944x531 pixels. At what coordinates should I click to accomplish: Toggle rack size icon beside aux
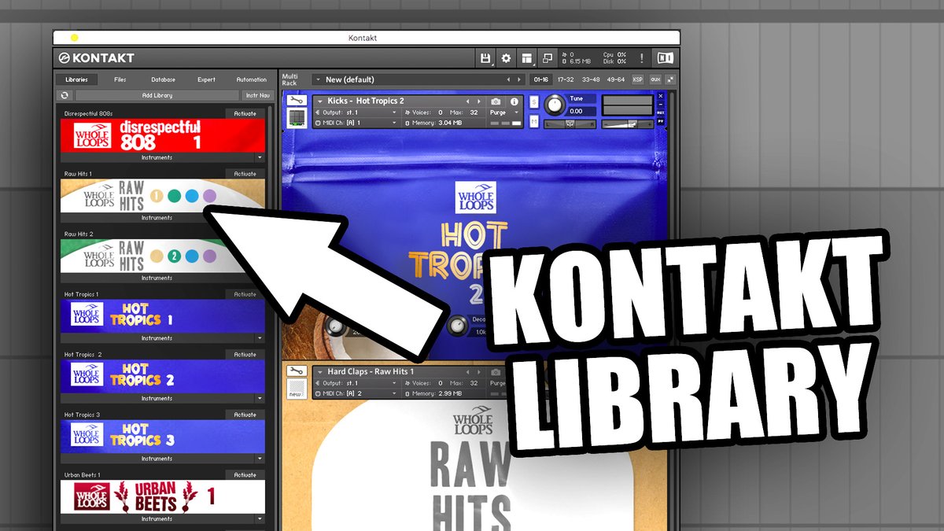tap(670, 79)
